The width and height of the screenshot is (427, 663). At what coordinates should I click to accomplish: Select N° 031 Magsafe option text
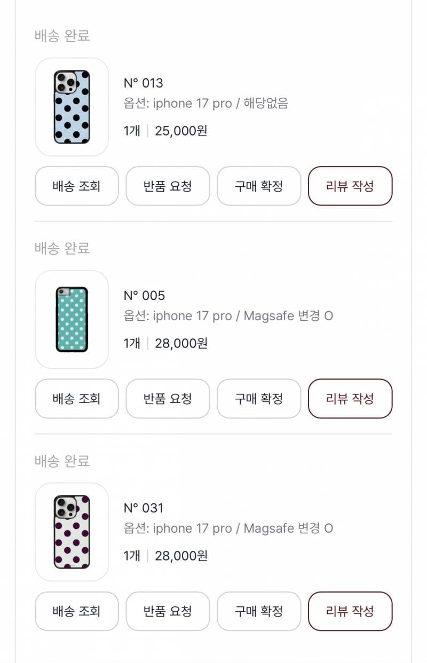point(228,528)
